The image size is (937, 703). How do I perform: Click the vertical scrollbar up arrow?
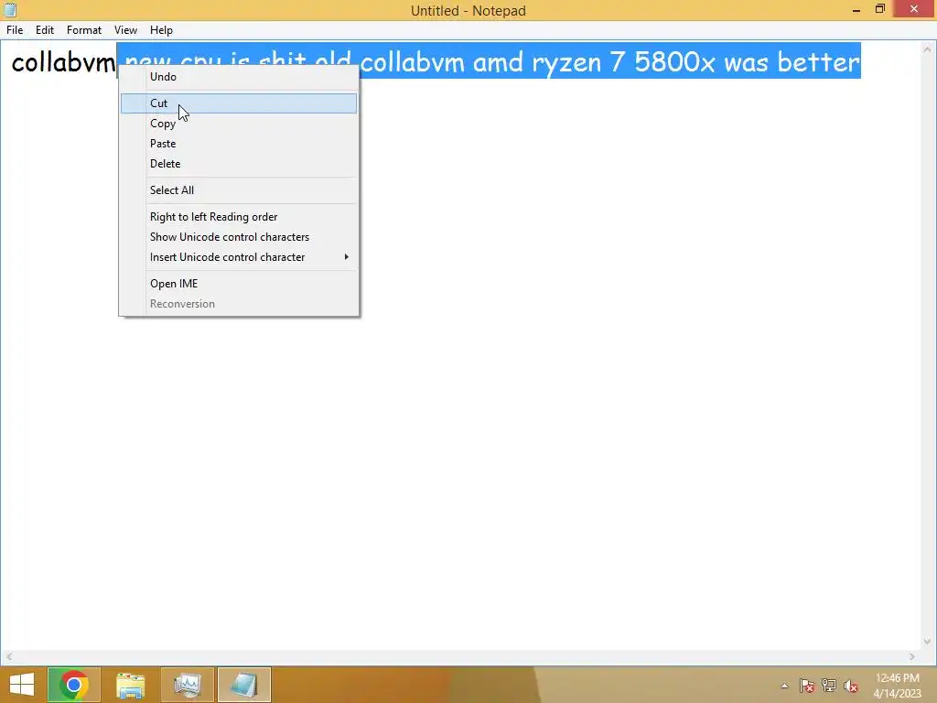coord(928,49)
